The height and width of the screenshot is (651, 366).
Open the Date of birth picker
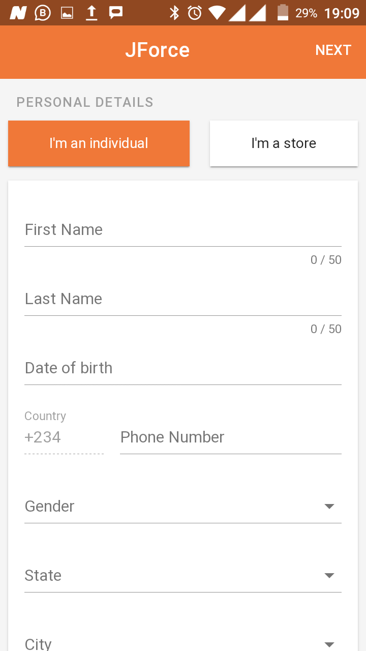click(183, 368)
